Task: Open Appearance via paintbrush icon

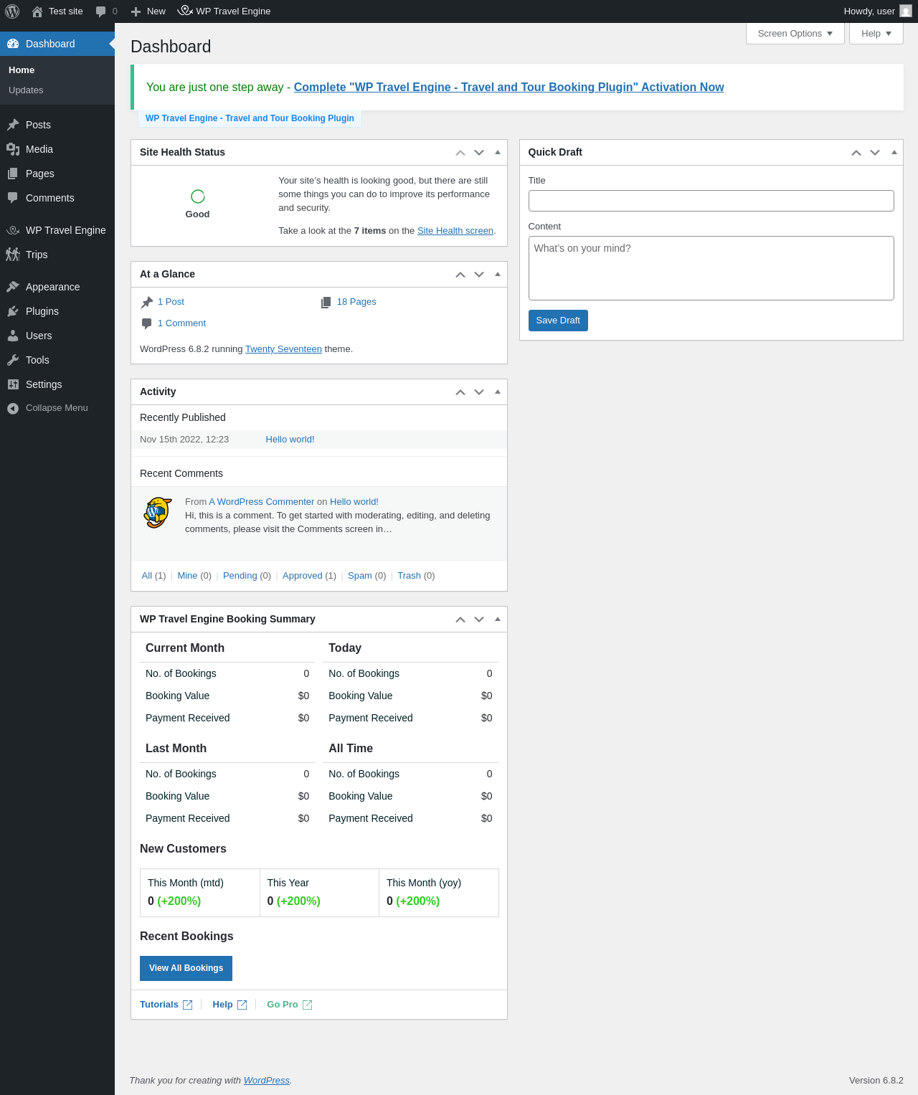Action: pos(13,287)
